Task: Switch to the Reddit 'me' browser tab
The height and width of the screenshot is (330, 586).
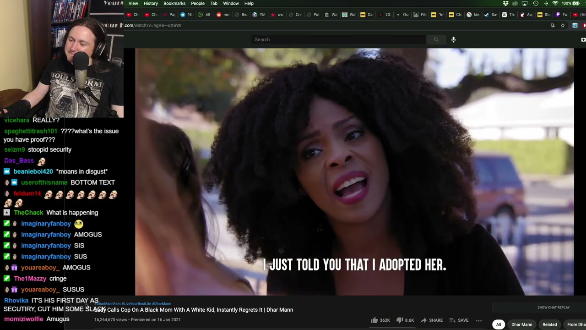Action: (x=222, y=15)
